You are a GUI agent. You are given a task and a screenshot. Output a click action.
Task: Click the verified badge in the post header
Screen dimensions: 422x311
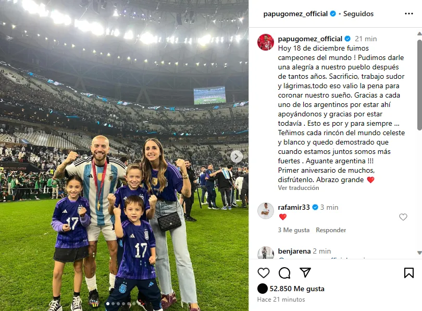tap(332, 14)
